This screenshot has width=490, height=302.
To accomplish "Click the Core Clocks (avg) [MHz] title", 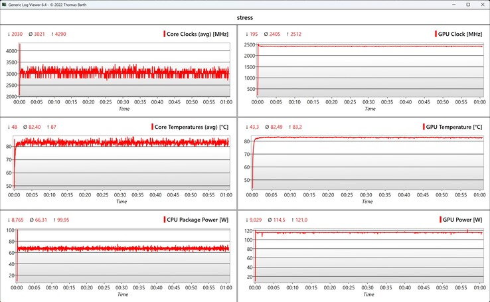I will [197, 34].
